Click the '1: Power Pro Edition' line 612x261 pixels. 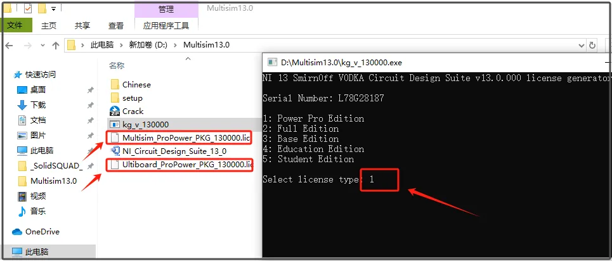[x=313, y=118]
